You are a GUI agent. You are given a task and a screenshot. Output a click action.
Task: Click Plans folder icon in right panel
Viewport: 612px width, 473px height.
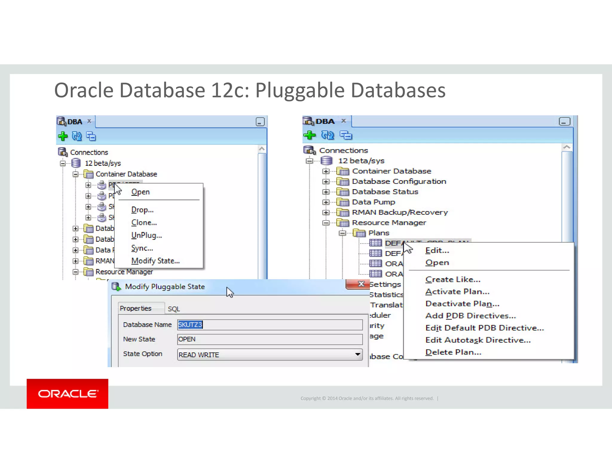[359, 233]
